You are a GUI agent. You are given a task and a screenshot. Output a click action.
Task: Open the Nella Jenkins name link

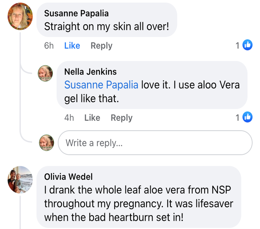[x=90, y=72]
